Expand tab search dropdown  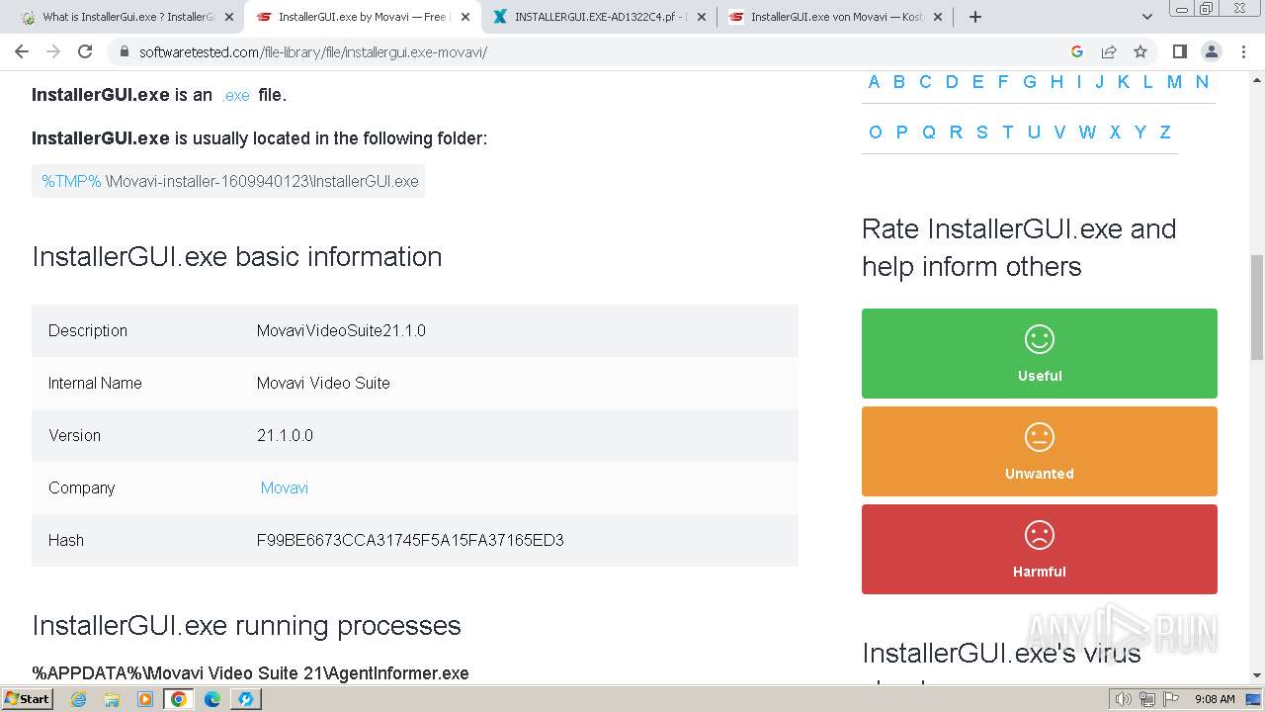[x=1147, y=17]
